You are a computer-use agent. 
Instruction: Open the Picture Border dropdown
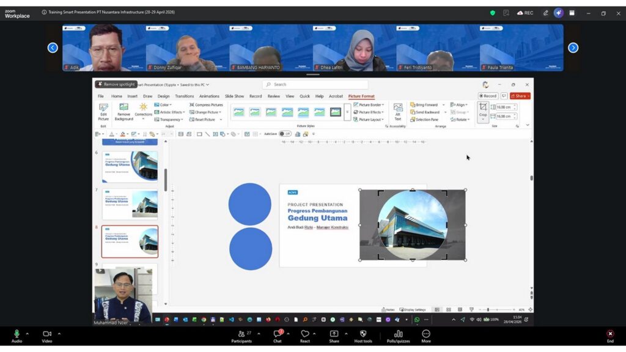369,105
